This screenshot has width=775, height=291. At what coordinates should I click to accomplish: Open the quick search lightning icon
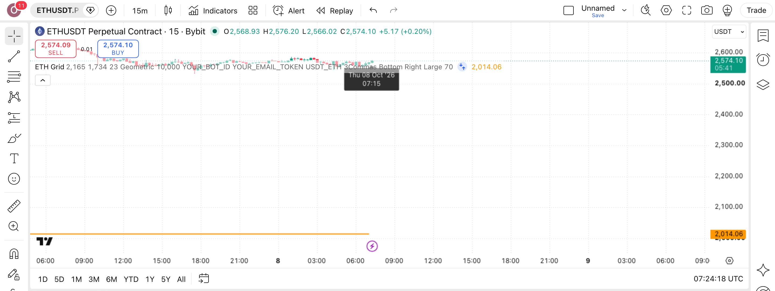click(646, 10)
